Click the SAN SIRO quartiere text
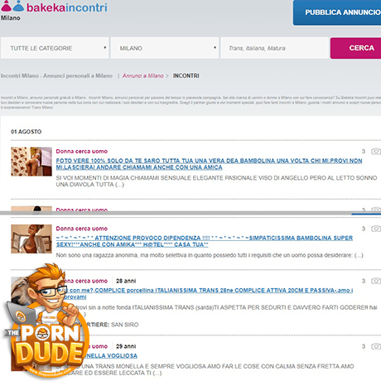This screenshot has width=381, height=381. (125, 325)
